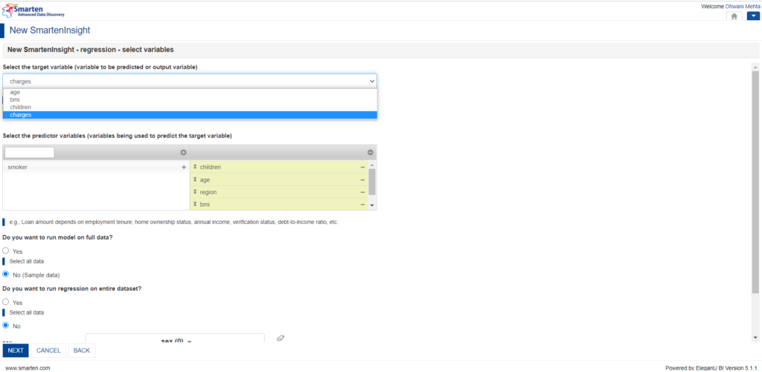Click the remove-all minus circle icon
The image size is (762, 372).
tap(371, 153)
